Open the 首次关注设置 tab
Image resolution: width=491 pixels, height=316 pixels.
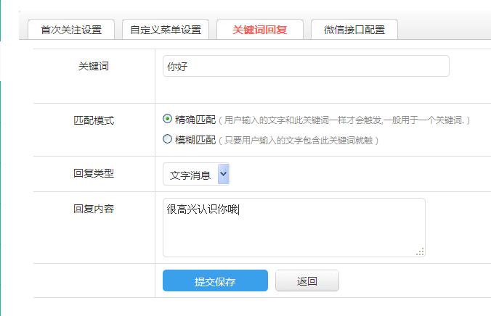tap(71, 30)
